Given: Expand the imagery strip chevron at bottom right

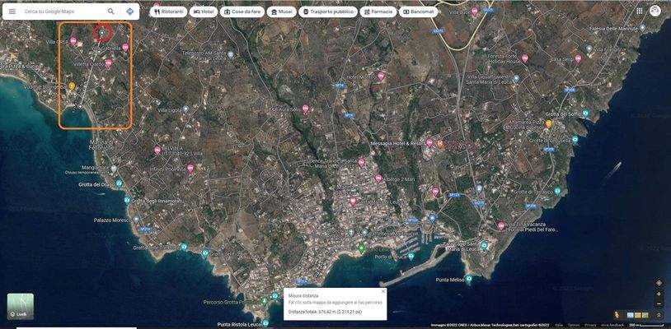Looking at the screenshot, I should coord(659,315).
